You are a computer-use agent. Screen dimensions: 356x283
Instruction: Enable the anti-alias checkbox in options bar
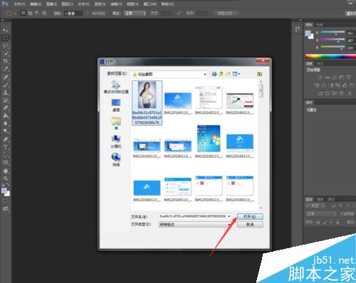[x=88, y=14]
